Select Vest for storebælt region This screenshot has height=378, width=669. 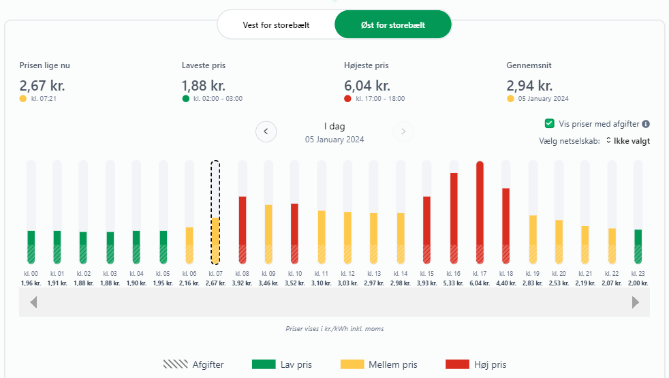276,25
